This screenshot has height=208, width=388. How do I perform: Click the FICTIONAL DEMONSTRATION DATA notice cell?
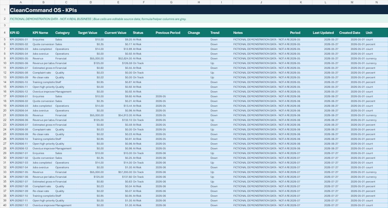click(x=199, y=19)
